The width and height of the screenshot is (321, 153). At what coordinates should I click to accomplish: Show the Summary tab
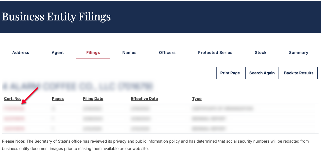[298, 52]
